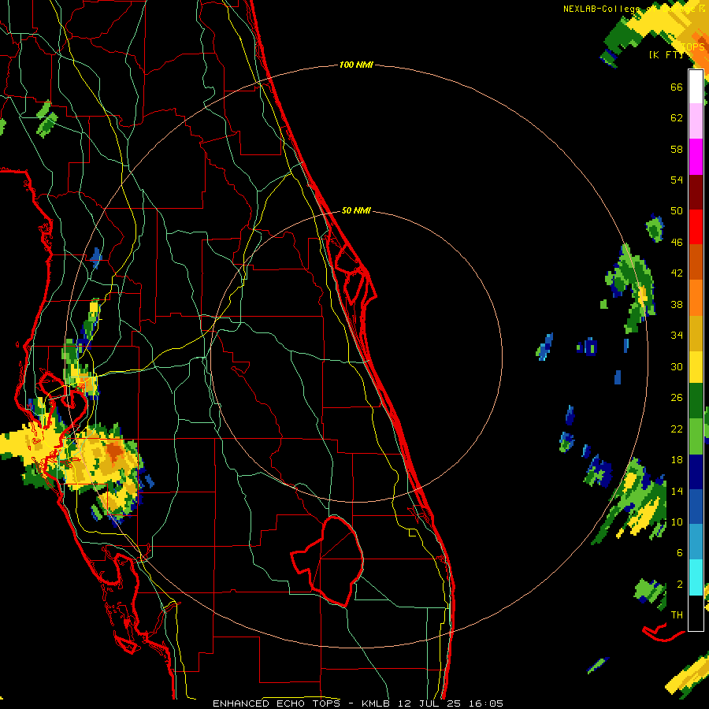Click the 12 JUL 25 date text
The width and height of the screenshot is (709, 709).
pos(429,703)
